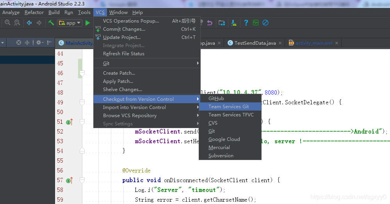The width and height of the screenshot is (390, 204).
Task: Open the project panel settings gear
Action: [x=39, y=43]
